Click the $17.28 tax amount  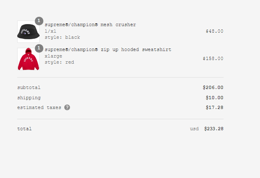(215, 107)
